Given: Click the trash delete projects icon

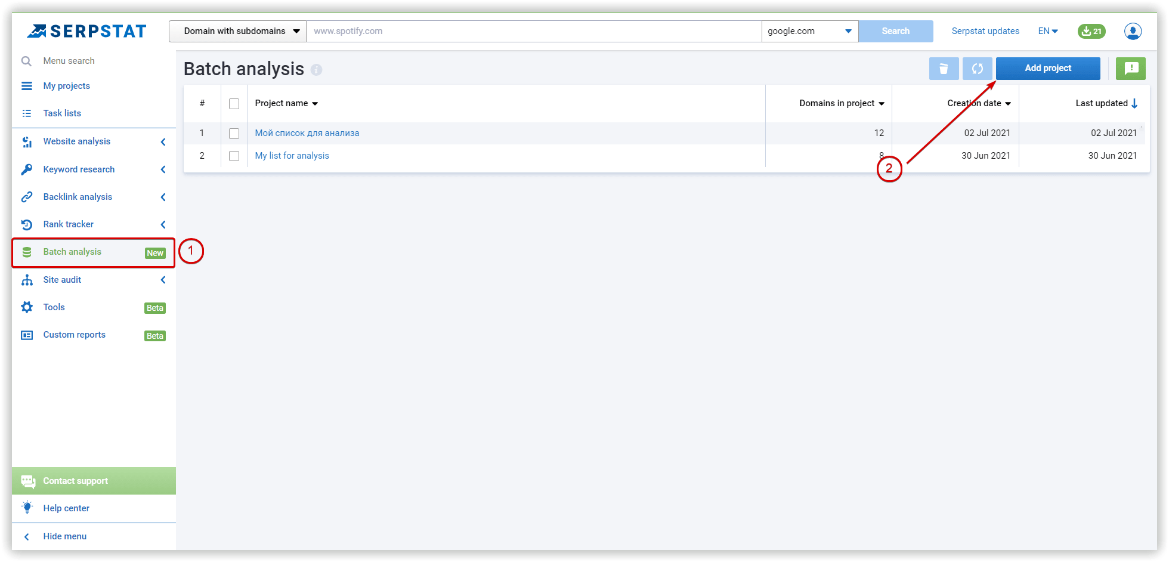Looking at the screenshot, I should pos(944,69).
